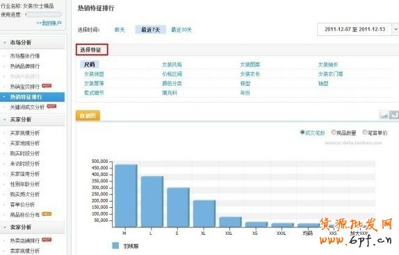Open 买家规模分析 in the sidebar

click(25, 133)
